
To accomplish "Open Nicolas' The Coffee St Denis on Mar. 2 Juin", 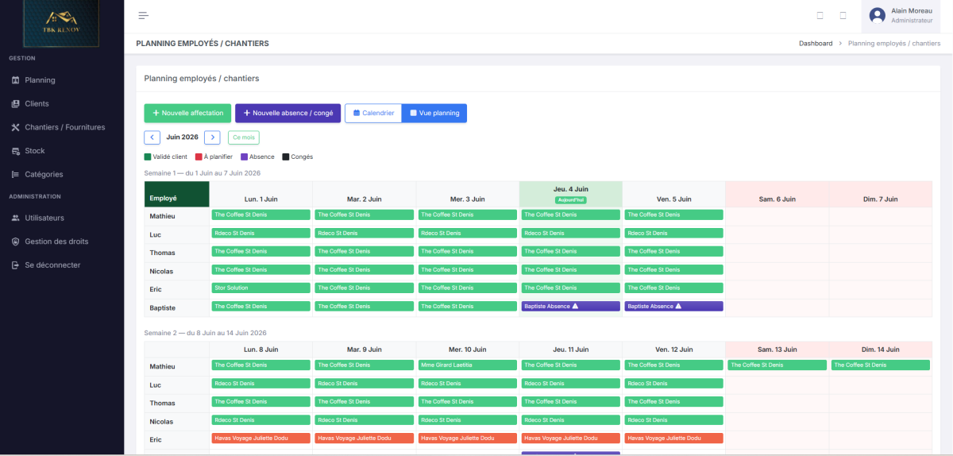I will 364,269.
